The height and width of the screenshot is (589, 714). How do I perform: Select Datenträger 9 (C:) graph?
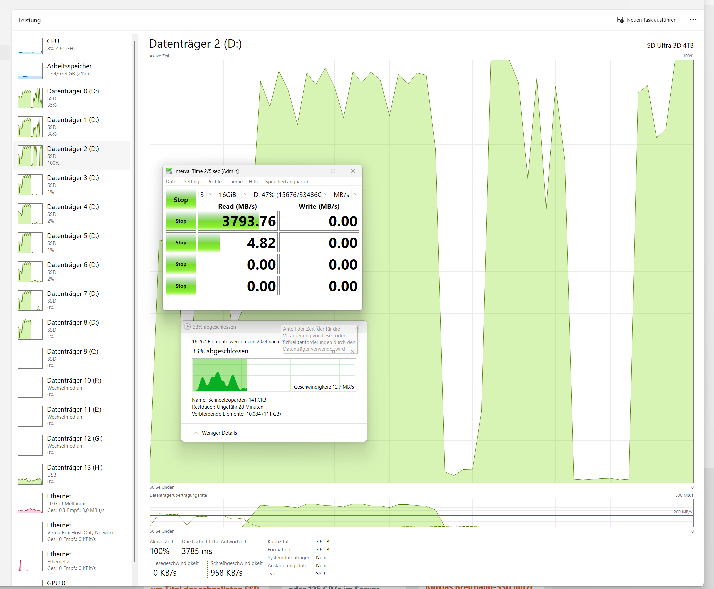30,358
